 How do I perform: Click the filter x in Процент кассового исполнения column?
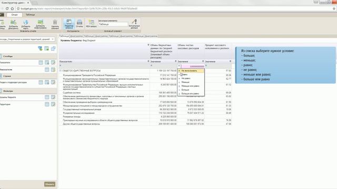tap(206, 66)
